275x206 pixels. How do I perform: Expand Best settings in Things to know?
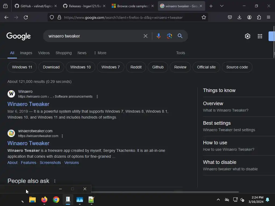[239, 126]
